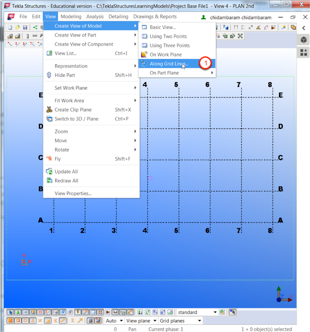310x332 pixels.
Task: Click grid label 8 at bottom right
Action: click(270, 230)
